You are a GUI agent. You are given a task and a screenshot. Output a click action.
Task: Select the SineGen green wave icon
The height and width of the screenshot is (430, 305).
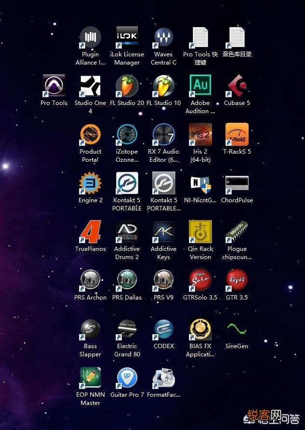[237, 329]
